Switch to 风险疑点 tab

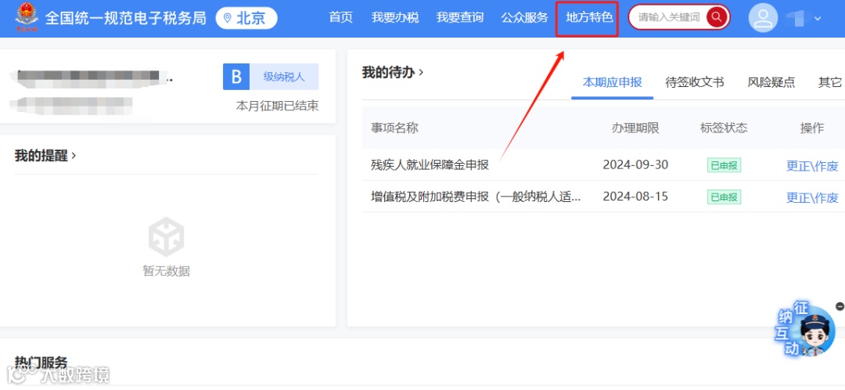coord(771,82)
